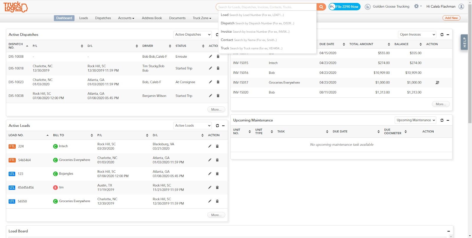The width and height of the screenshot is (472, 238).
Task: Expand the Upcoming Maintenance dropdown
Action: tap(415, 120)
